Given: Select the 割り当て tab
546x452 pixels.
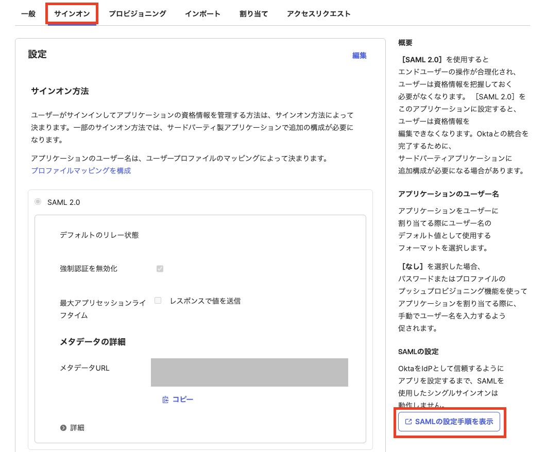Looking at the screenshot, I should point(253,14).
